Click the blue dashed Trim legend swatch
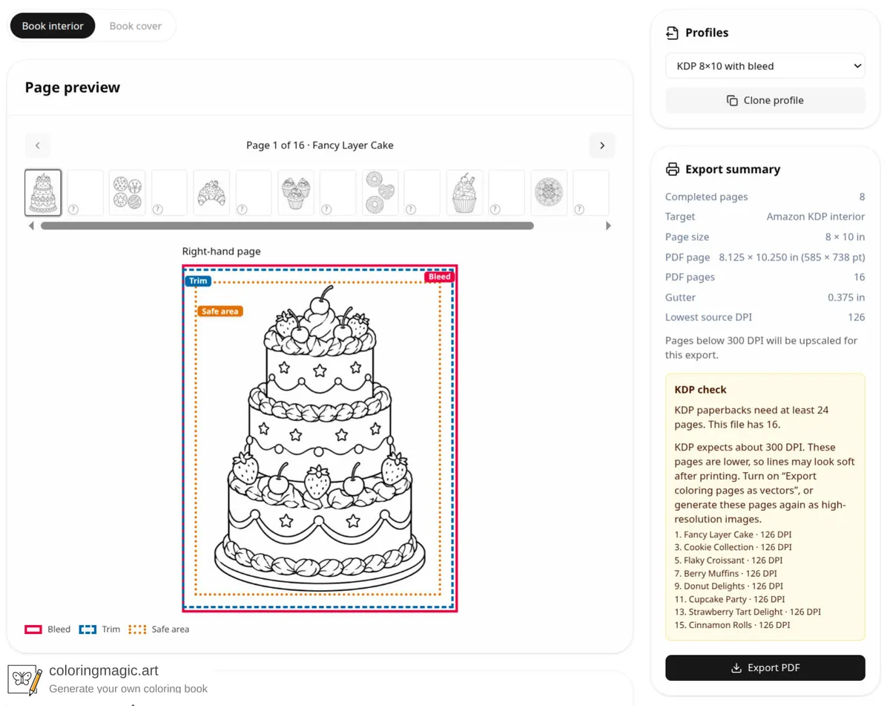 point(88,629)
